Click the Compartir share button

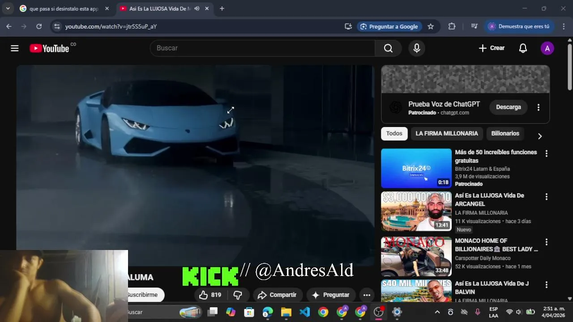pyautogui.click(x=278, y=295)
